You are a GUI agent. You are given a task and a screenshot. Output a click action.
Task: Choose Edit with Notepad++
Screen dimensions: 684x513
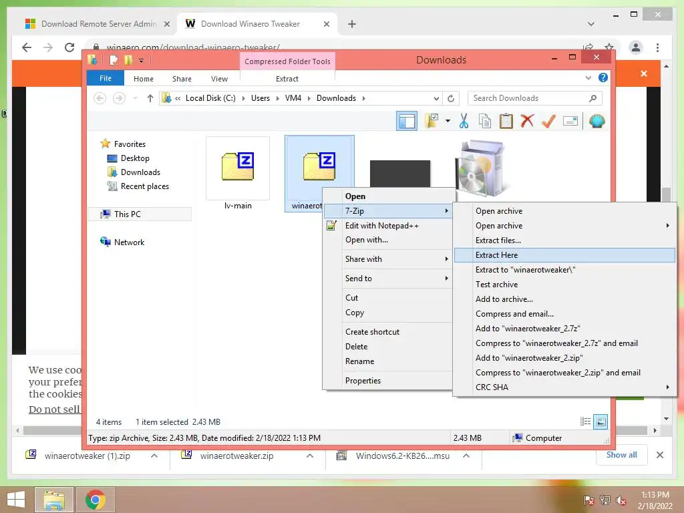point(388,226)
